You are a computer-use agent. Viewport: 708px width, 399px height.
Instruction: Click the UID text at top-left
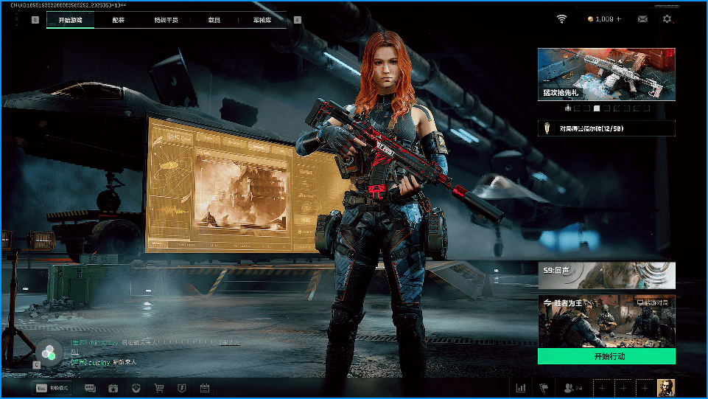click(x=69, y=5)
